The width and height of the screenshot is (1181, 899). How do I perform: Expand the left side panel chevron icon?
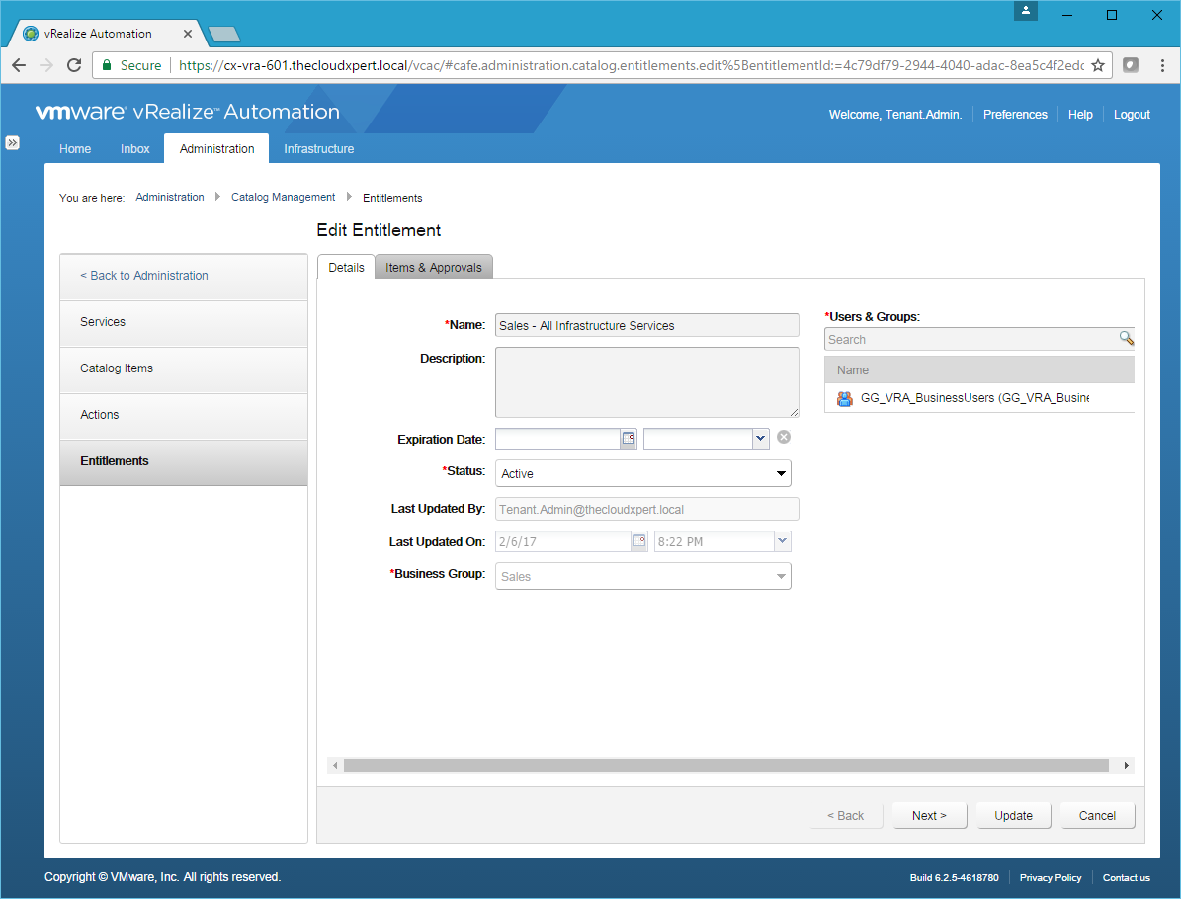click(12, 142)
